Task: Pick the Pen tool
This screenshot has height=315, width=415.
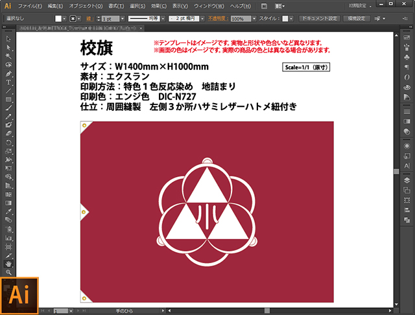Action: [x=8, y=73]
